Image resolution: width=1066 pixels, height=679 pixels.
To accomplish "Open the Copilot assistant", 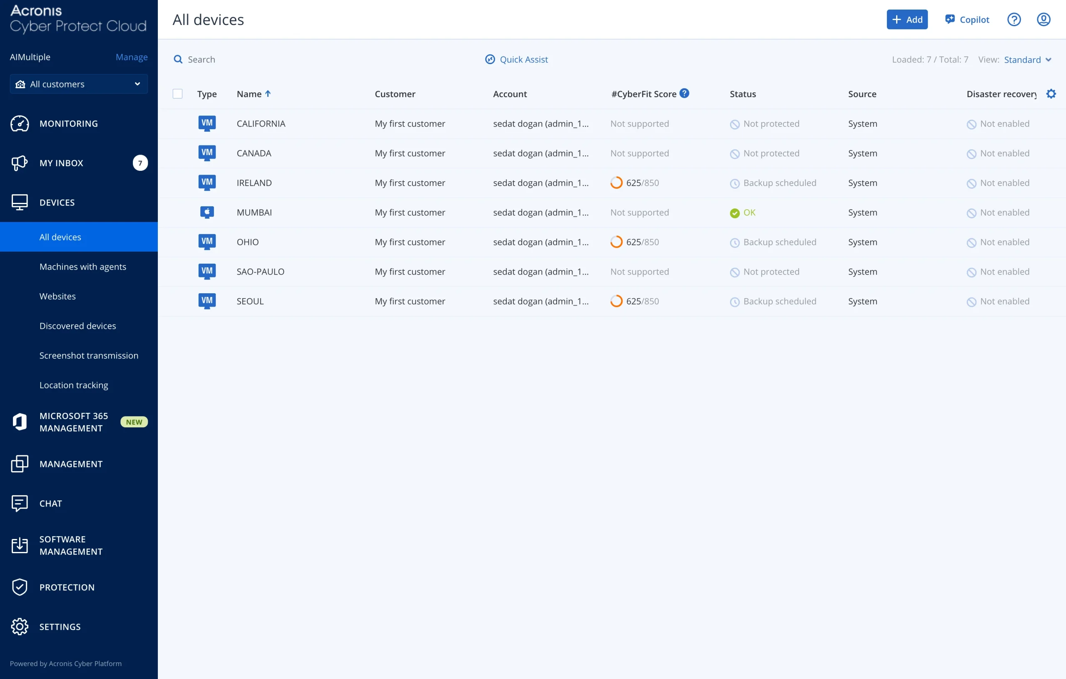I will click(967, 20).
